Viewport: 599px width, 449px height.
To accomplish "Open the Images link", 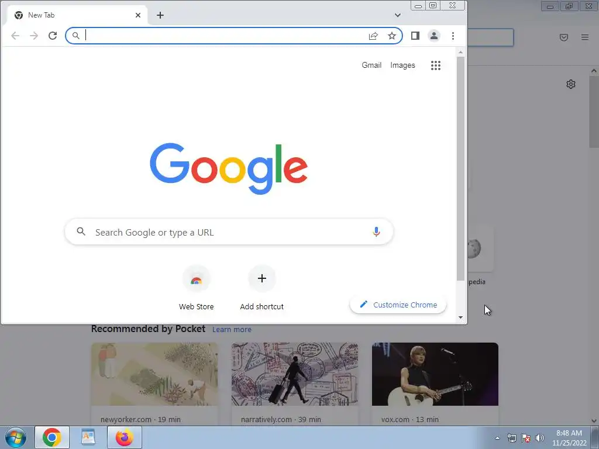I will click(402, 65).
